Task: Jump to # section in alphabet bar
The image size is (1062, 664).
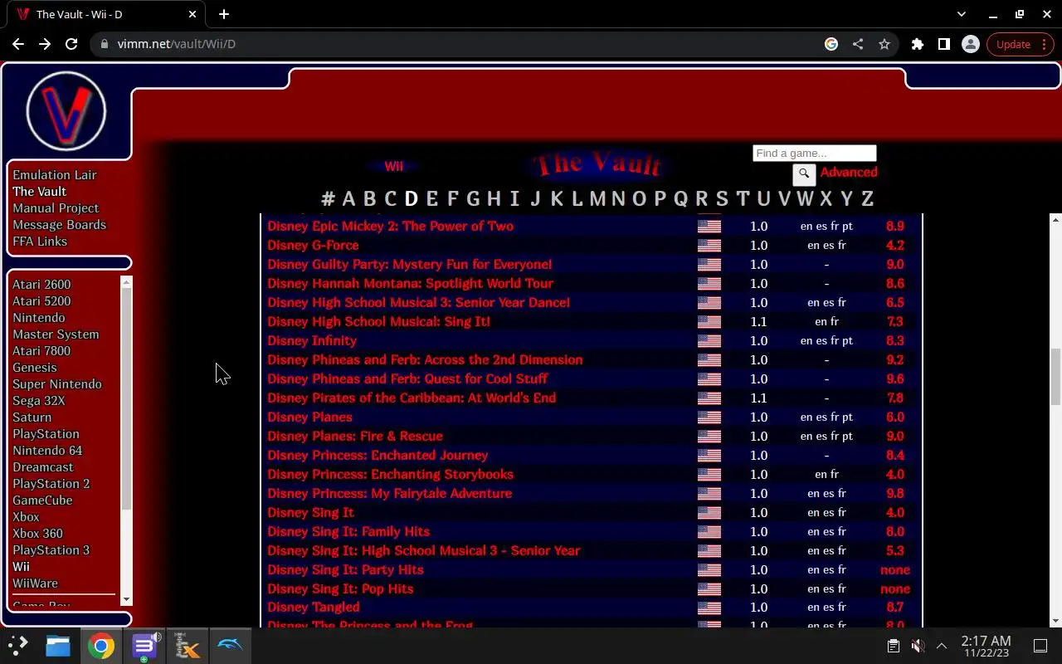Action: click(x=328, y=199)
